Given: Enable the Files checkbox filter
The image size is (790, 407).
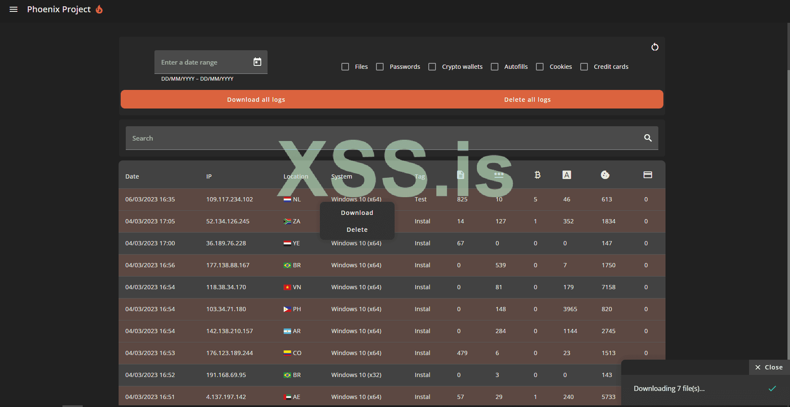Looking at the screenshot, I should pyautogui.click(x=345, y=67).
